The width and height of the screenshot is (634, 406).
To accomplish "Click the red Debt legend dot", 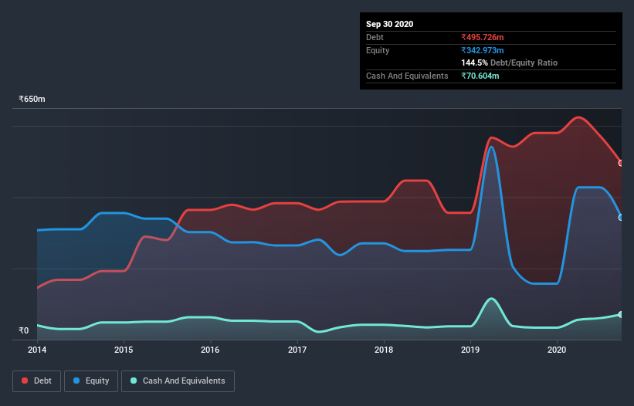I will (25, 381).
